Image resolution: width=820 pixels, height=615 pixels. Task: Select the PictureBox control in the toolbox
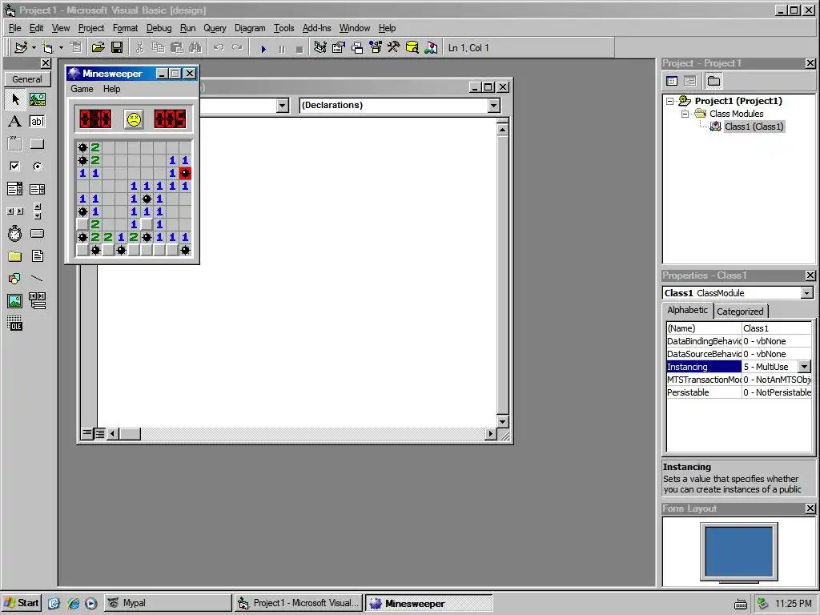tap(37, 98)
